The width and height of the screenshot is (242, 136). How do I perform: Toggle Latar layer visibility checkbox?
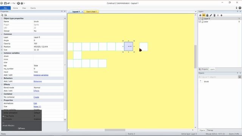200,22
